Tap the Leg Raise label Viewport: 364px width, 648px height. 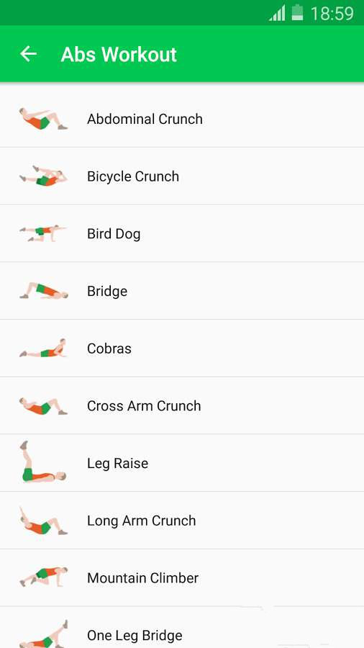(x=118, y=463)
